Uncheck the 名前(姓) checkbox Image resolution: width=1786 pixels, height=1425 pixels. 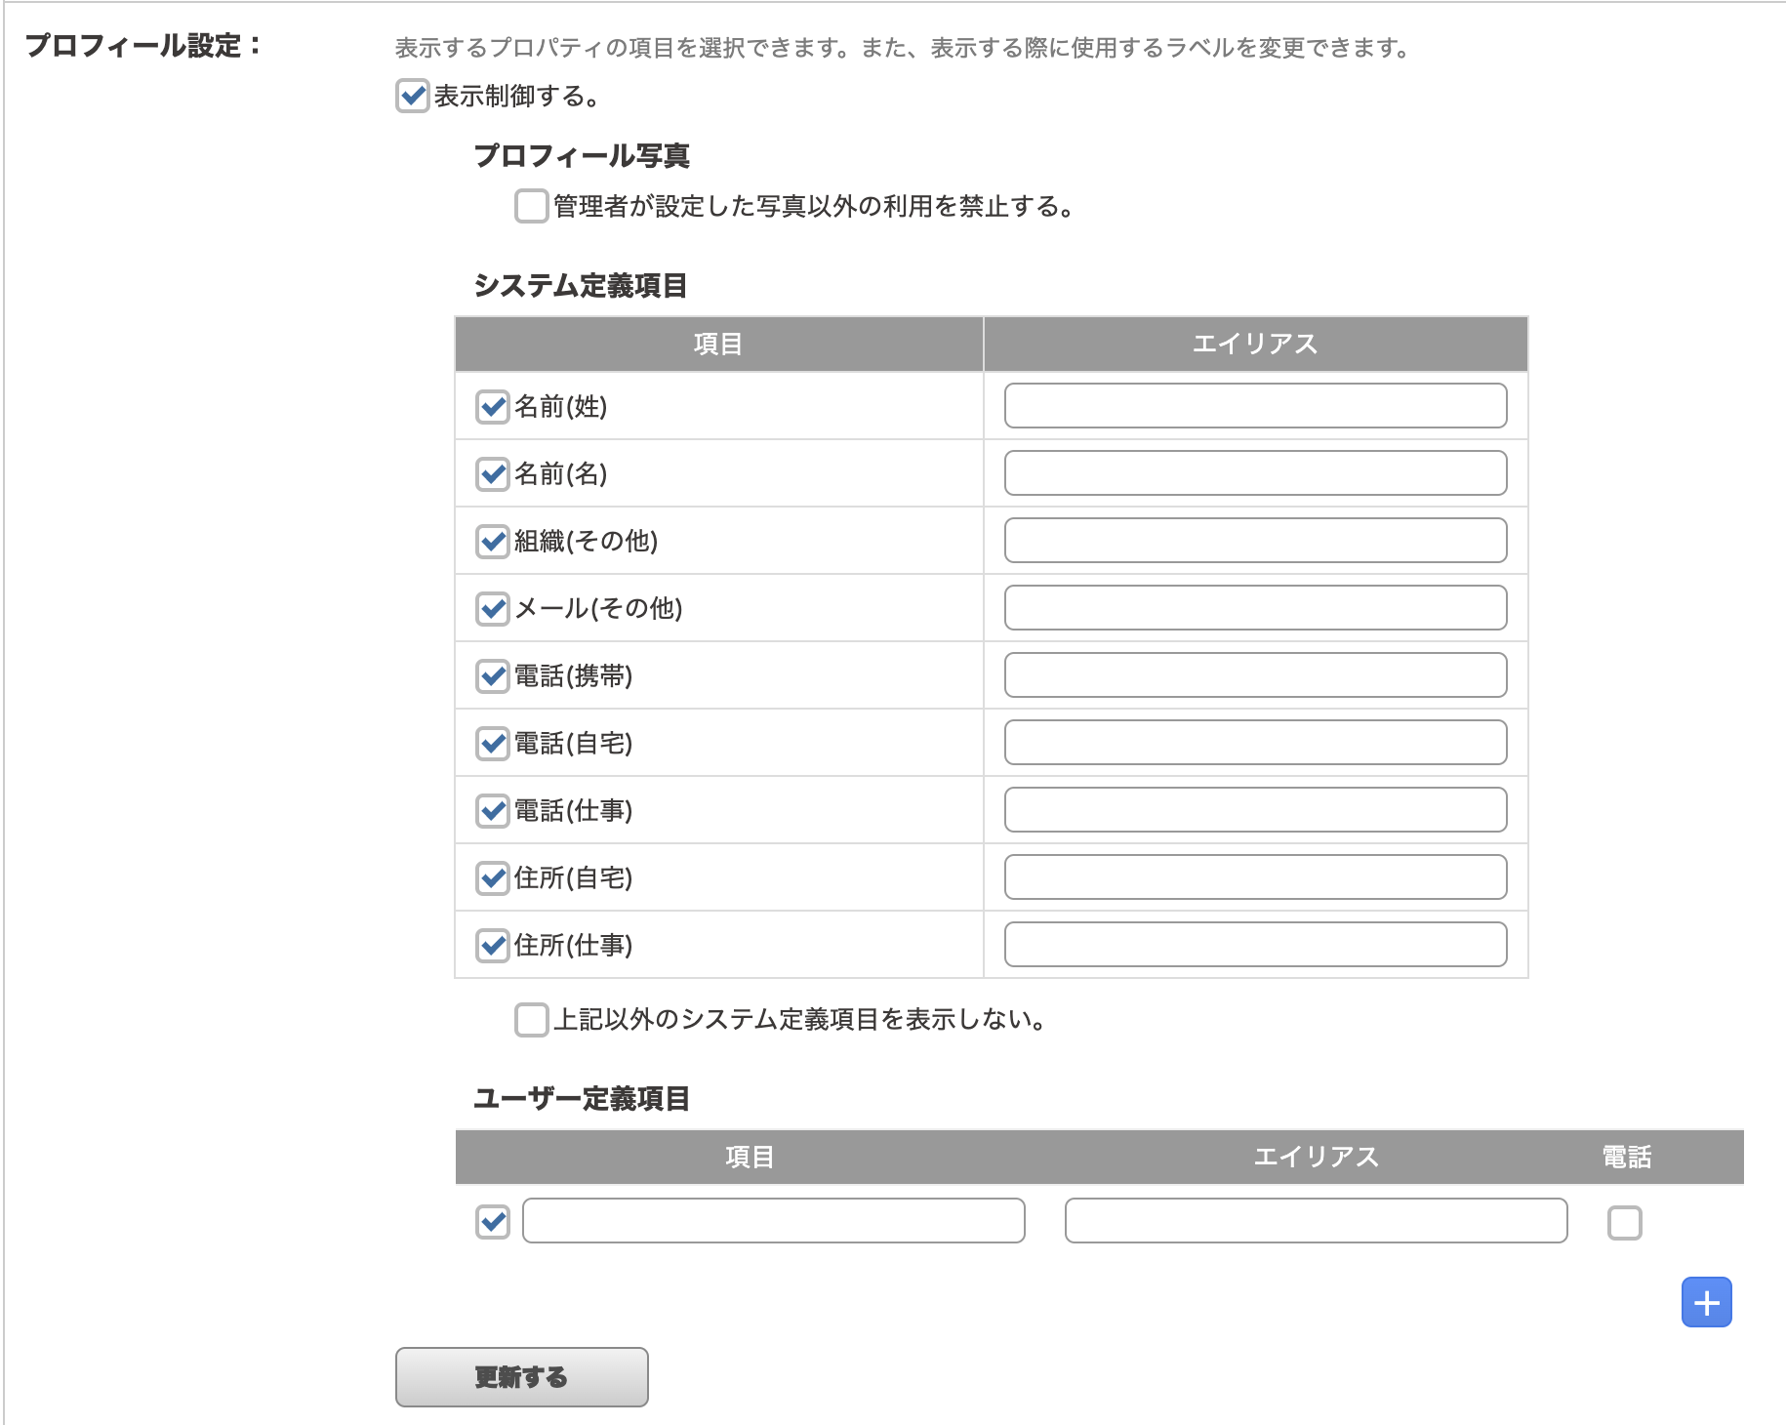pyautogui.click(x=493, y=406)
